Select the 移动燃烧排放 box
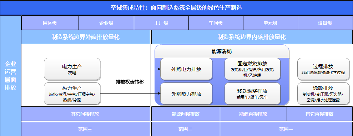This screenshot has width=353, height=136. pos(253,94)
